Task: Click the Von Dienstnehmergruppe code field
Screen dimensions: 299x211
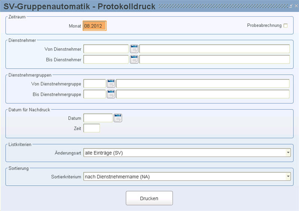Action: 95,84
